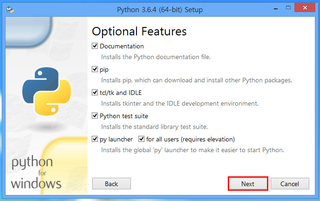The height and width of the screenshot is (201, 320).
Task: Click the python for windows text logo
Action: (36, 173)
